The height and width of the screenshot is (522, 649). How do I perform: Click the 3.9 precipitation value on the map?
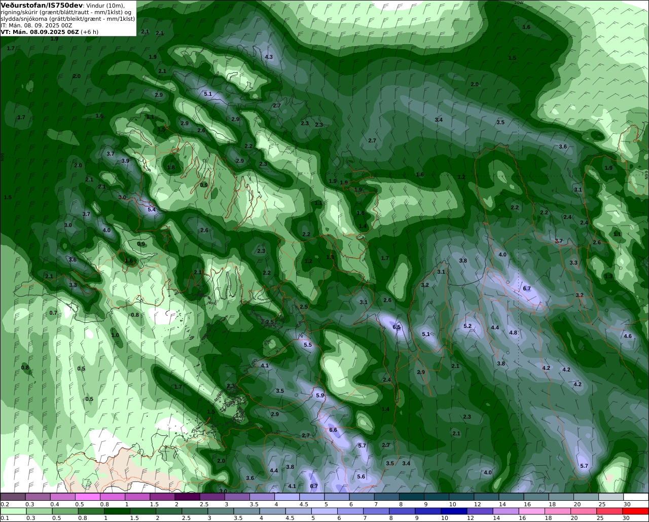click(125, 161)
